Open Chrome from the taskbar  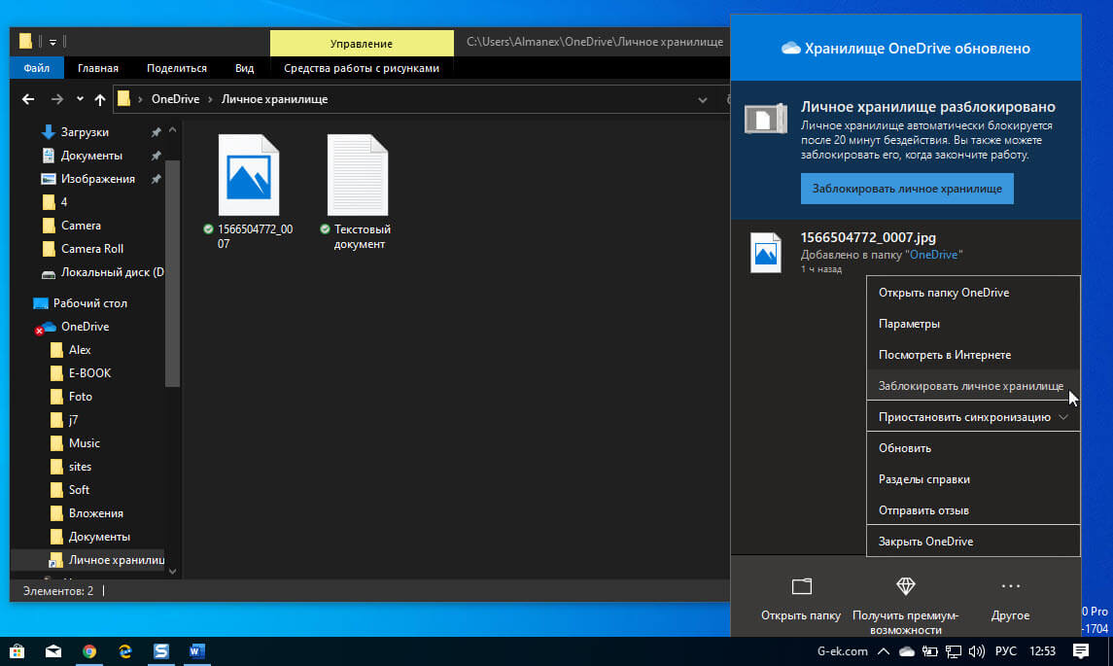click(89, 651)
